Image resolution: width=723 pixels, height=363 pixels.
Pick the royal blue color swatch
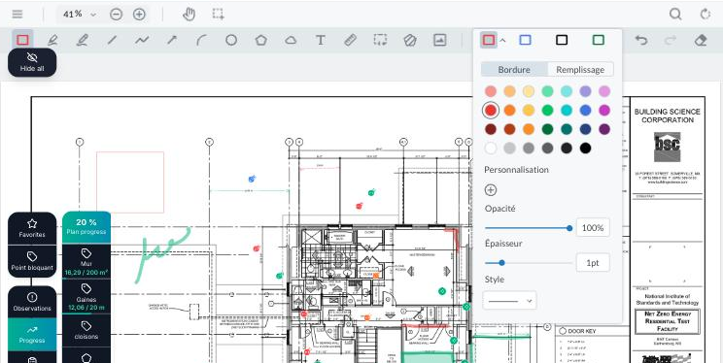click(x=585, y=110)
